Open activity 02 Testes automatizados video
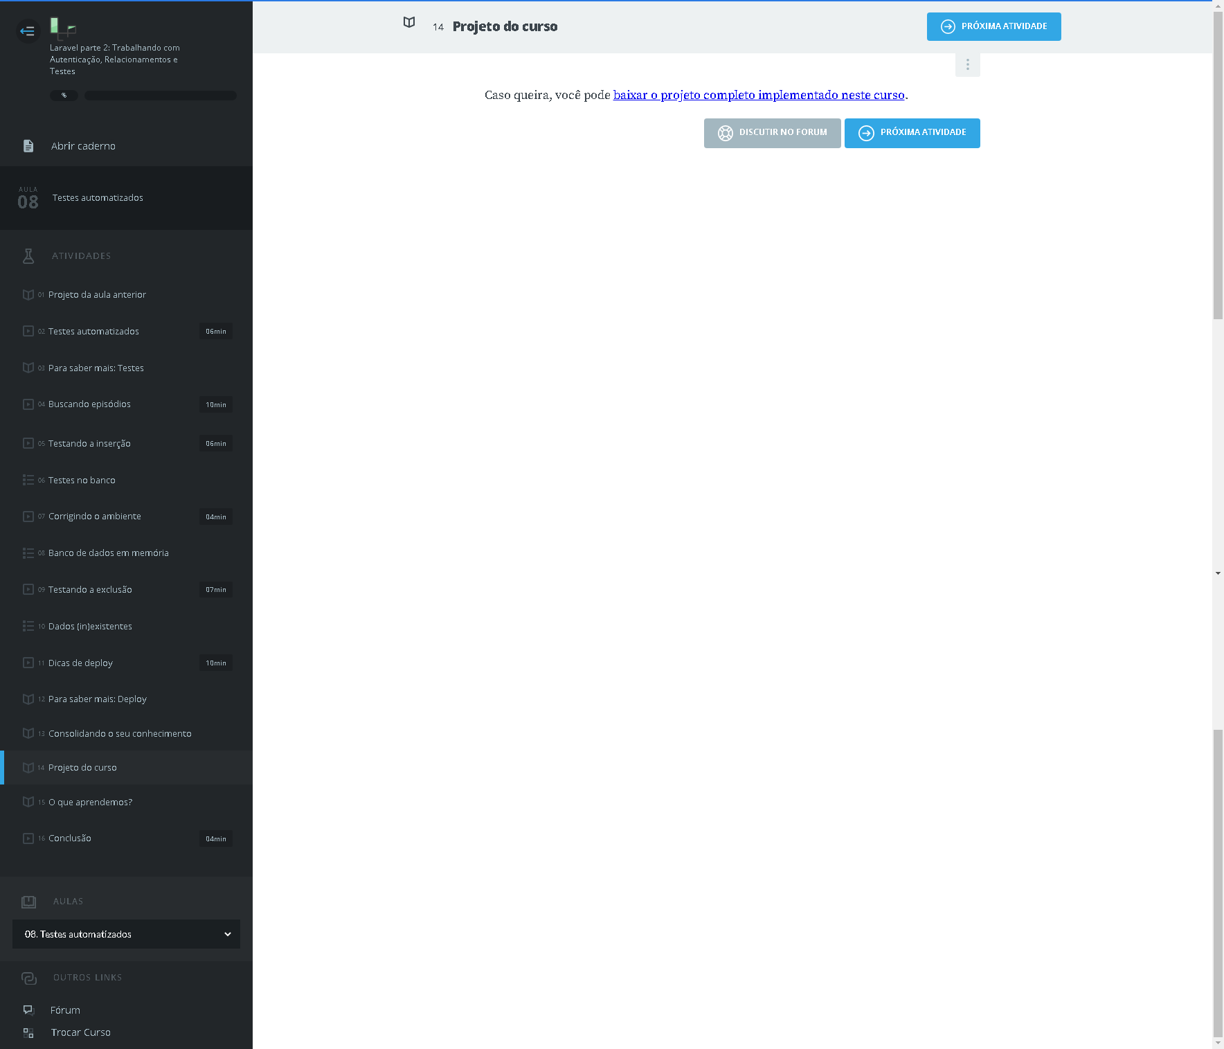This screenshot has height=1049, width=1224. tap(93, 332)
